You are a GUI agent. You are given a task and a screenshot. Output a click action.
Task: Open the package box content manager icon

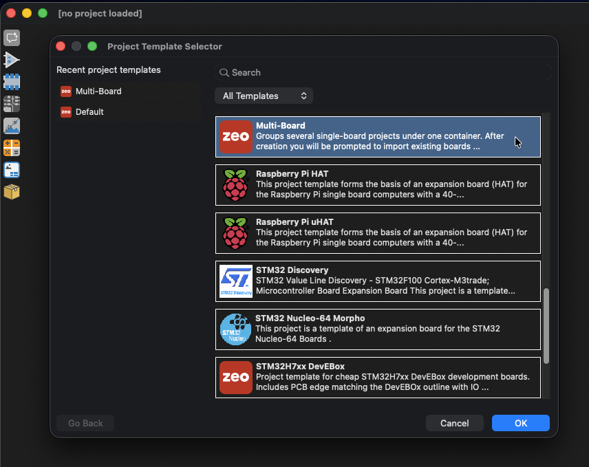(x=12, y=192)
